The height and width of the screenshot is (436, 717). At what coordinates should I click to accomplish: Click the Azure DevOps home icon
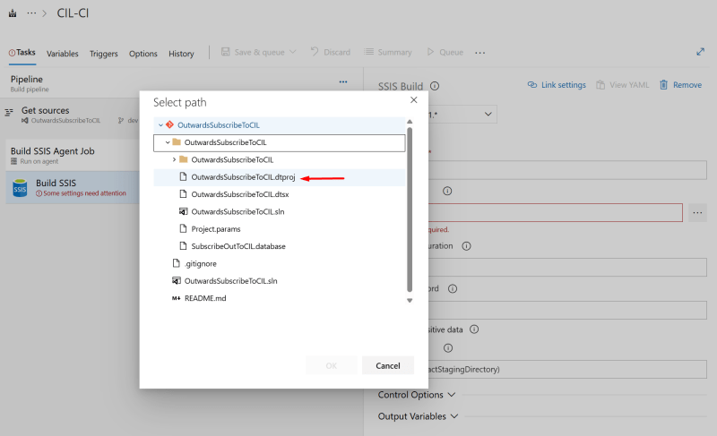coord(13,13)
